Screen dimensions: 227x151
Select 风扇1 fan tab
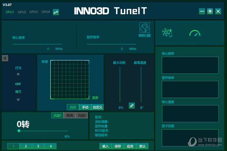[58, 115]
